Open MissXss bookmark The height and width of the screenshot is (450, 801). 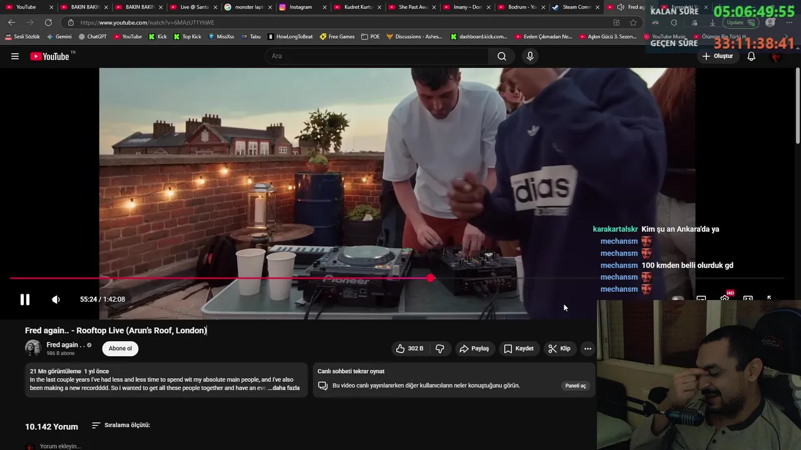click(220, 37)
